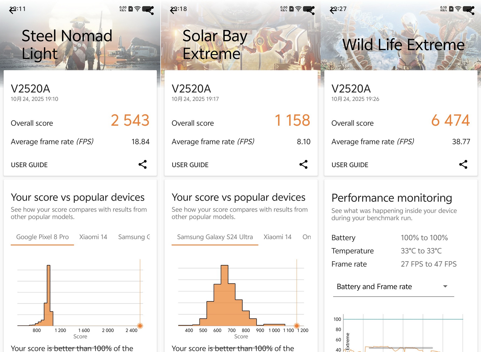The width and height of the screenshot is (481, 352).
Task: Switch to Xiaomi 14 tab in Solar Bay
Action: pyautogui.click(x=277, y=237)
